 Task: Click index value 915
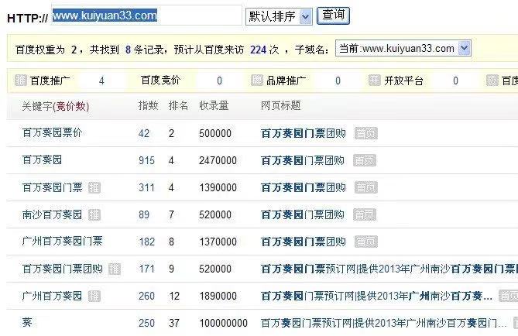click(146, 160)
